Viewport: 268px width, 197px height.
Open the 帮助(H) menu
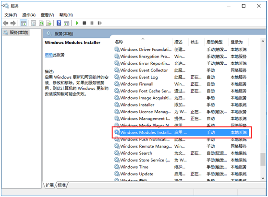point(66,15)
